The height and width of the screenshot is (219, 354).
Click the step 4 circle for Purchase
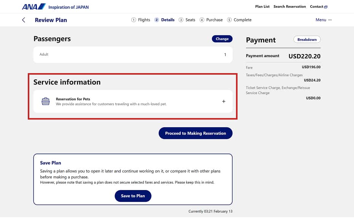(x=202, y=20)
